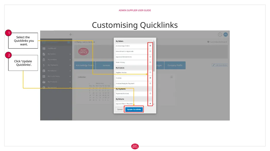Go to next month in the calendar
This screenshot has width=270, height=151.
(110, 83)
